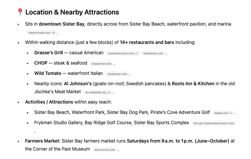Image resolution: width=251 pixels, height=159 pixels.
Task: Click the Activities / Attractions bold label
Action: pos(49,102)
